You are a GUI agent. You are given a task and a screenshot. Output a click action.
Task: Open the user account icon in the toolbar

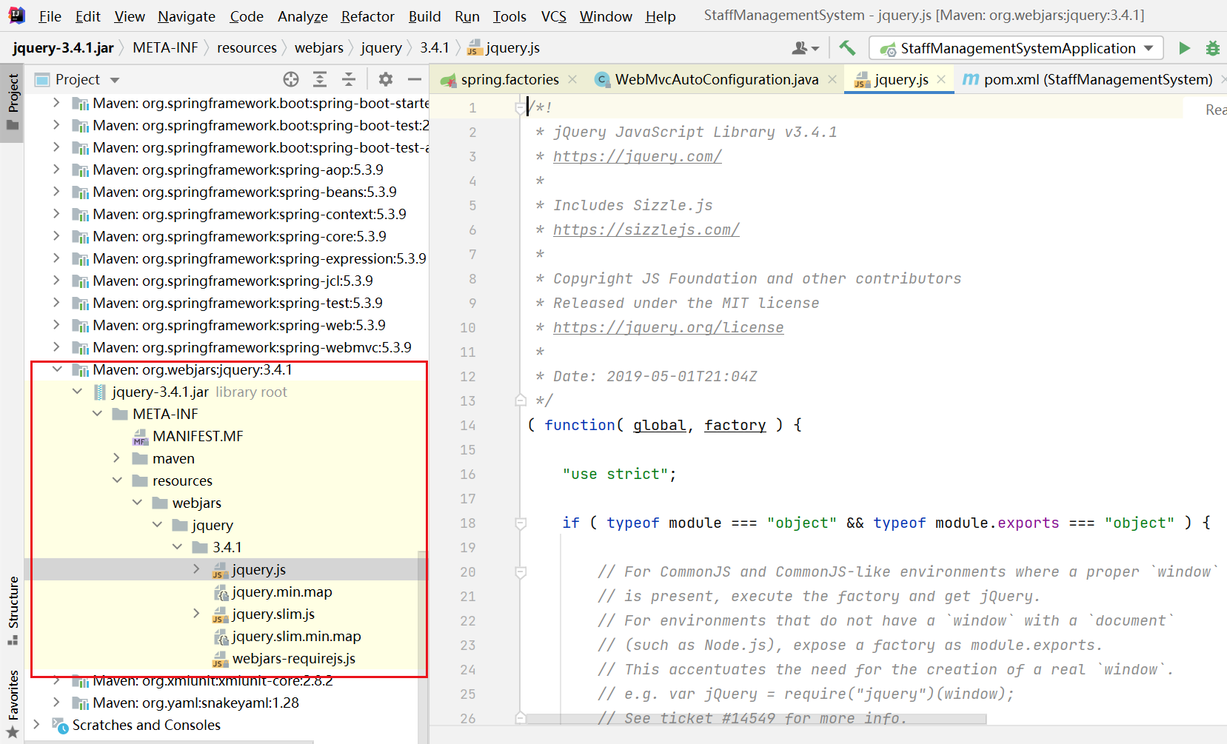pos(804,48)
